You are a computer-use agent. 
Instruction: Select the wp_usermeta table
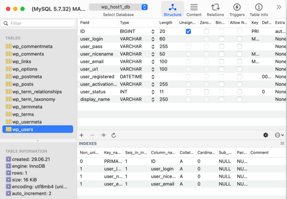click(x=38, y=122)
